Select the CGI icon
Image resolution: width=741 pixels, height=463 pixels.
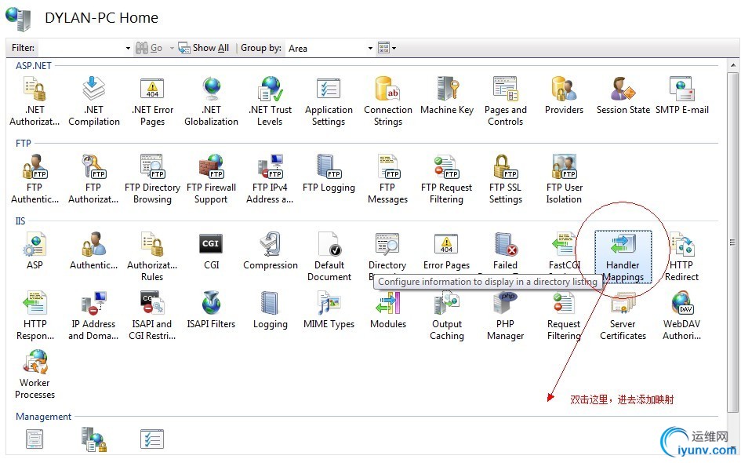[x=211, y=251]
